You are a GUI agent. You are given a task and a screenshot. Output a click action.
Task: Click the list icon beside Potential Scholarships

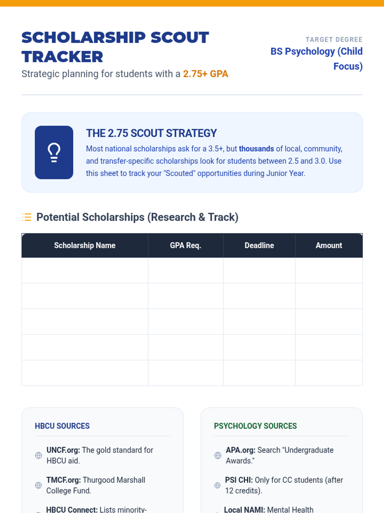(x=27, y=217)
